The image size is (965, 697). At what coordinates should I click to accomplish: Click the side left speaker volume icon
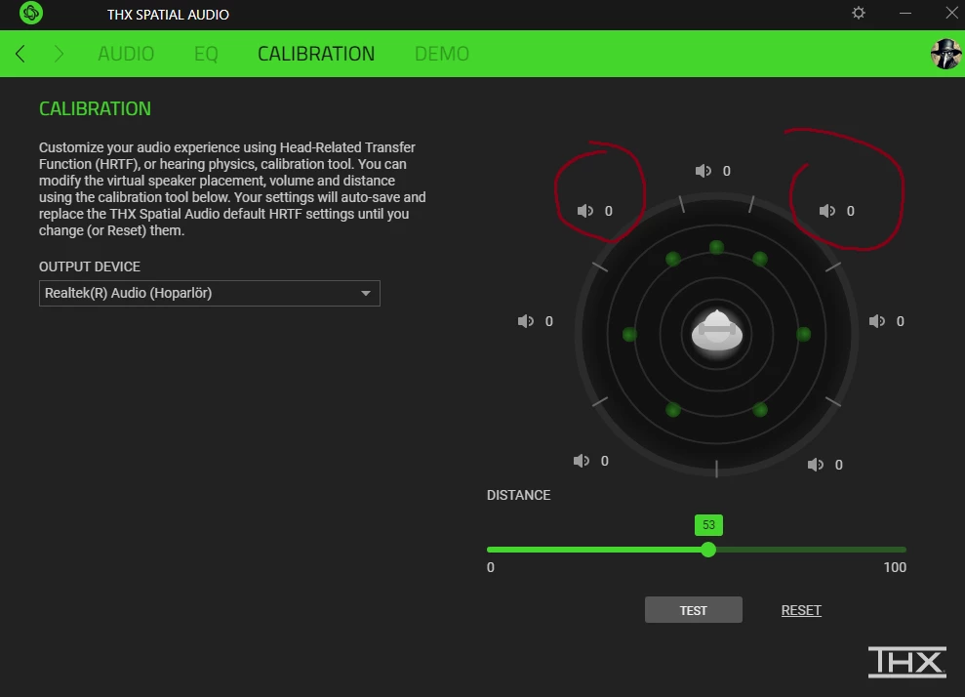coord(525,321)
